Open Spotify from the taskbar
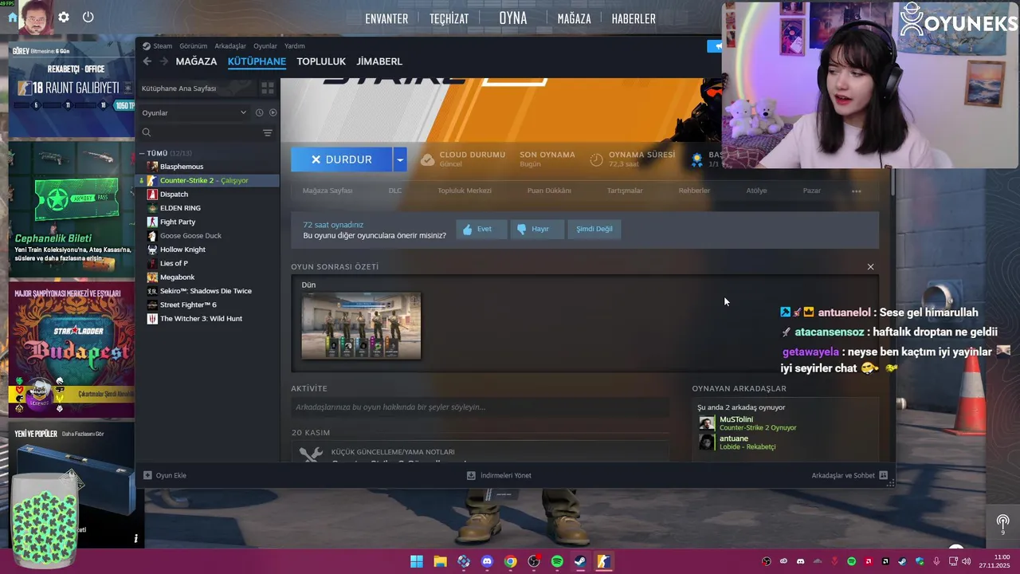Image resolution: width=1020 pixels, height=574 pixels. point(557,561)
